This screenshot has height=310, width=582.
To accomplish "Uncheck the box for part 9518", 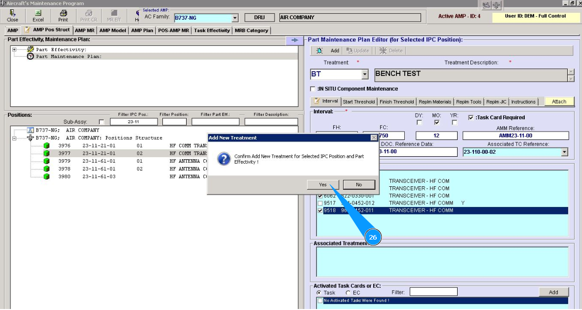I will click(x=320, y=210).
